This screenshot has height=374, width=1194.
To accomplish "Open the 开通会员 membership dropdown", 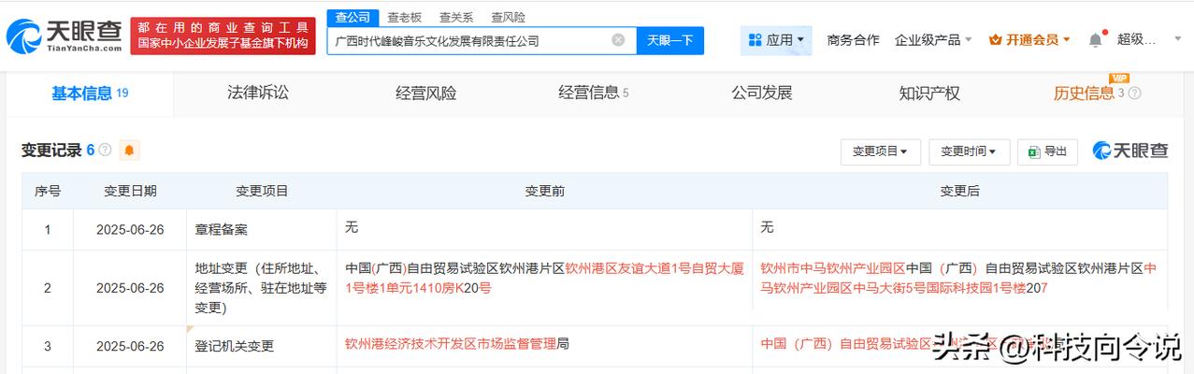I will point(1030,40).
